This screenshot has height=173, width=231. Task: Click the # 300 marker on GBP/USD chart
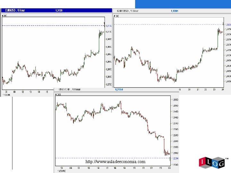point(116,16)
